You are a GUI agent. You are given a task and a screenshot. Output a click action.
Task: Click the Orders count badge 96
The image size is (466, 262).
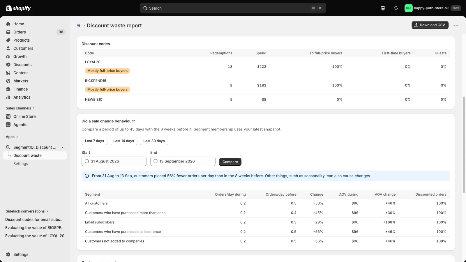point(61,32)
